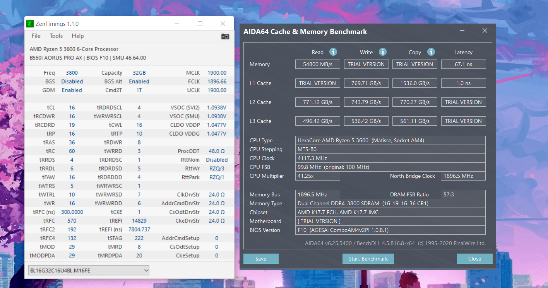Click the Chipset AMD K17.7 FCH field

[390, 212]
